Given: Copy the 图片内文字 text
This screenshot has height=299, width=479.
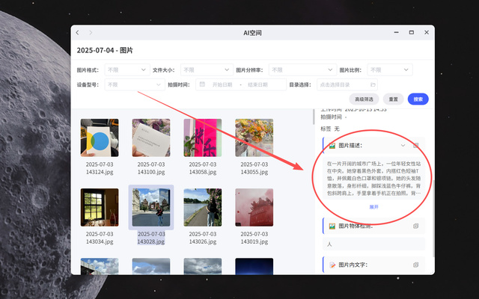Looking at the screenshot, I should click(416, 265).
